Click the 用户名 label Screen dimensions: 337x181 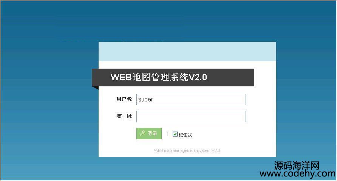coord(124,99)
